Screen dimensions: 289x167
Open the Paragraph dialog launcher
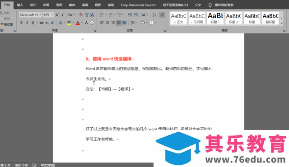[164, 31]
